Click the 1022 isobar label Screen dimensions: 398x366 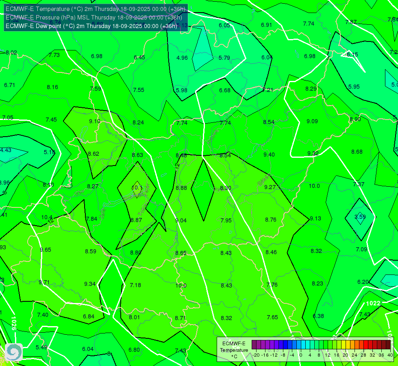[373, 303]
